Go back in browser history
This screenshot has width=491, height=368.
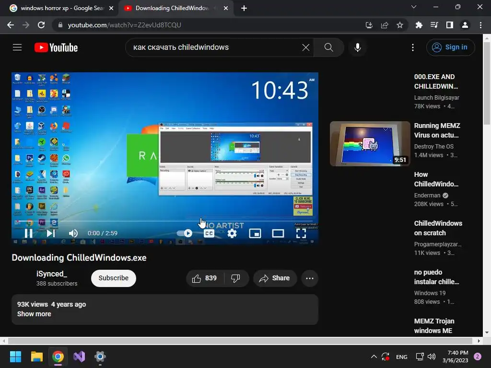click(x=11, y=25)
